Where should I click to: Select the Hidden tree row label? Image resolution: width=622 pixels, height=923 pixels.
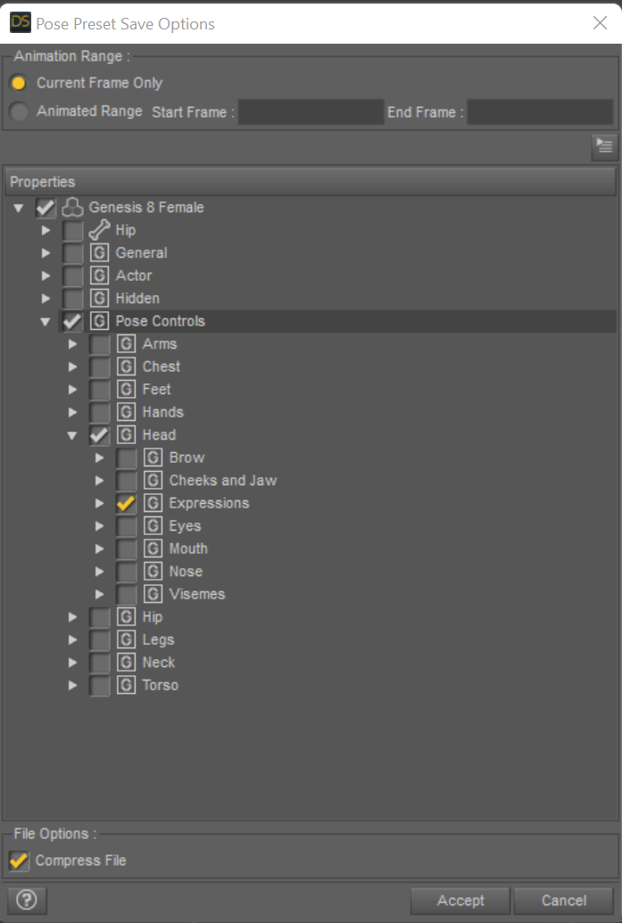tap(137, 299)
